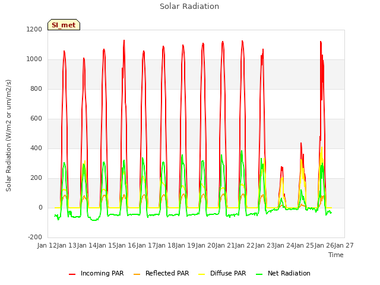Click the 200 y-axis tick label
The height and width of the screenshot is (285, 380).
[36, 178]
